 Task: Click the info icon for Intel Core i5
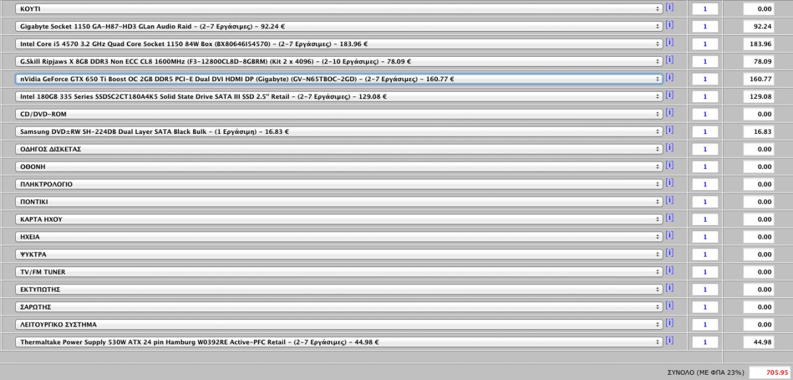coord(669,42)
